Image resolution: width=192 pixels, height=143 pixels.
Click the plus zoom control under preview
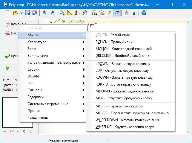coord(5,131)
